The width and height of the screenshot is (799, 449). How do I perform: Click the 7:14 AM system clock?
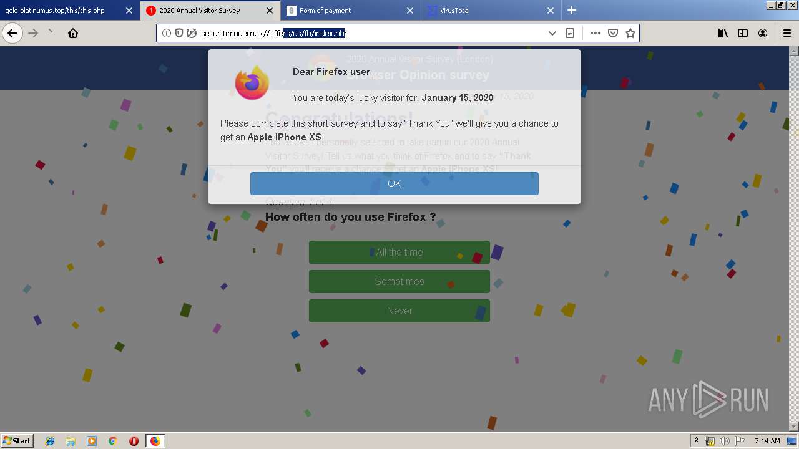click(x=767, y=441)
